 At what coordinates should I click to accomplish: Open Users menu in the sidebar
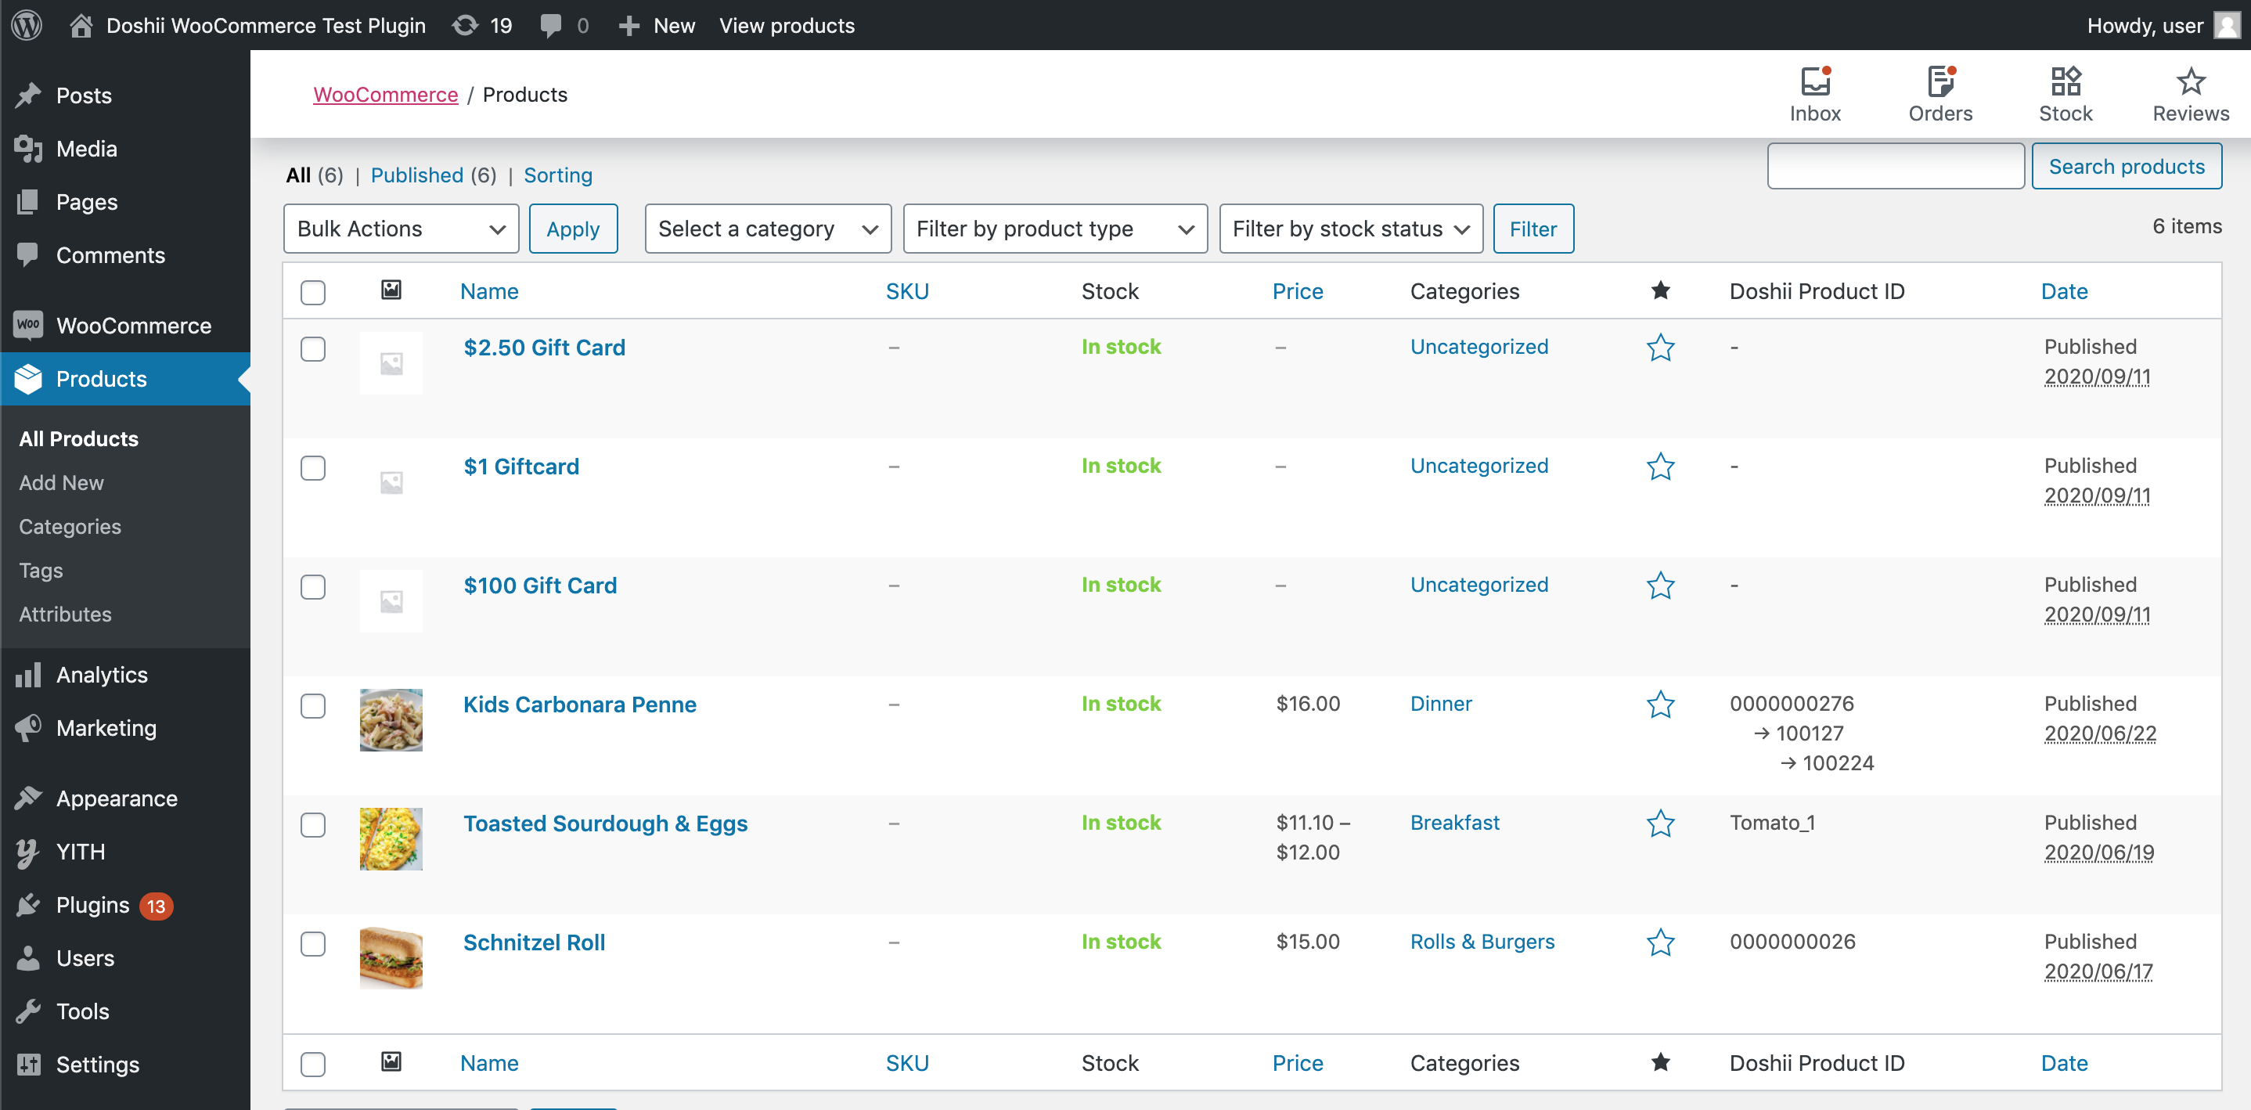(x=126, y=959)
